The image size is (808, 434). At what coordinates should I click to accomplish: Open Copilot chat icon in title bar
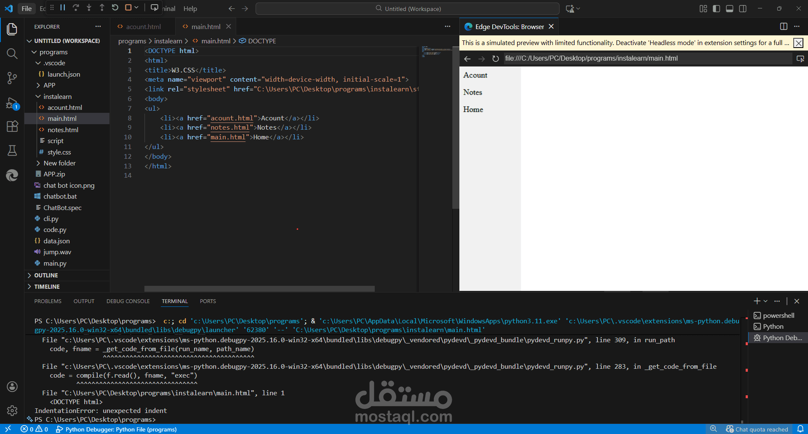[570, 8]
